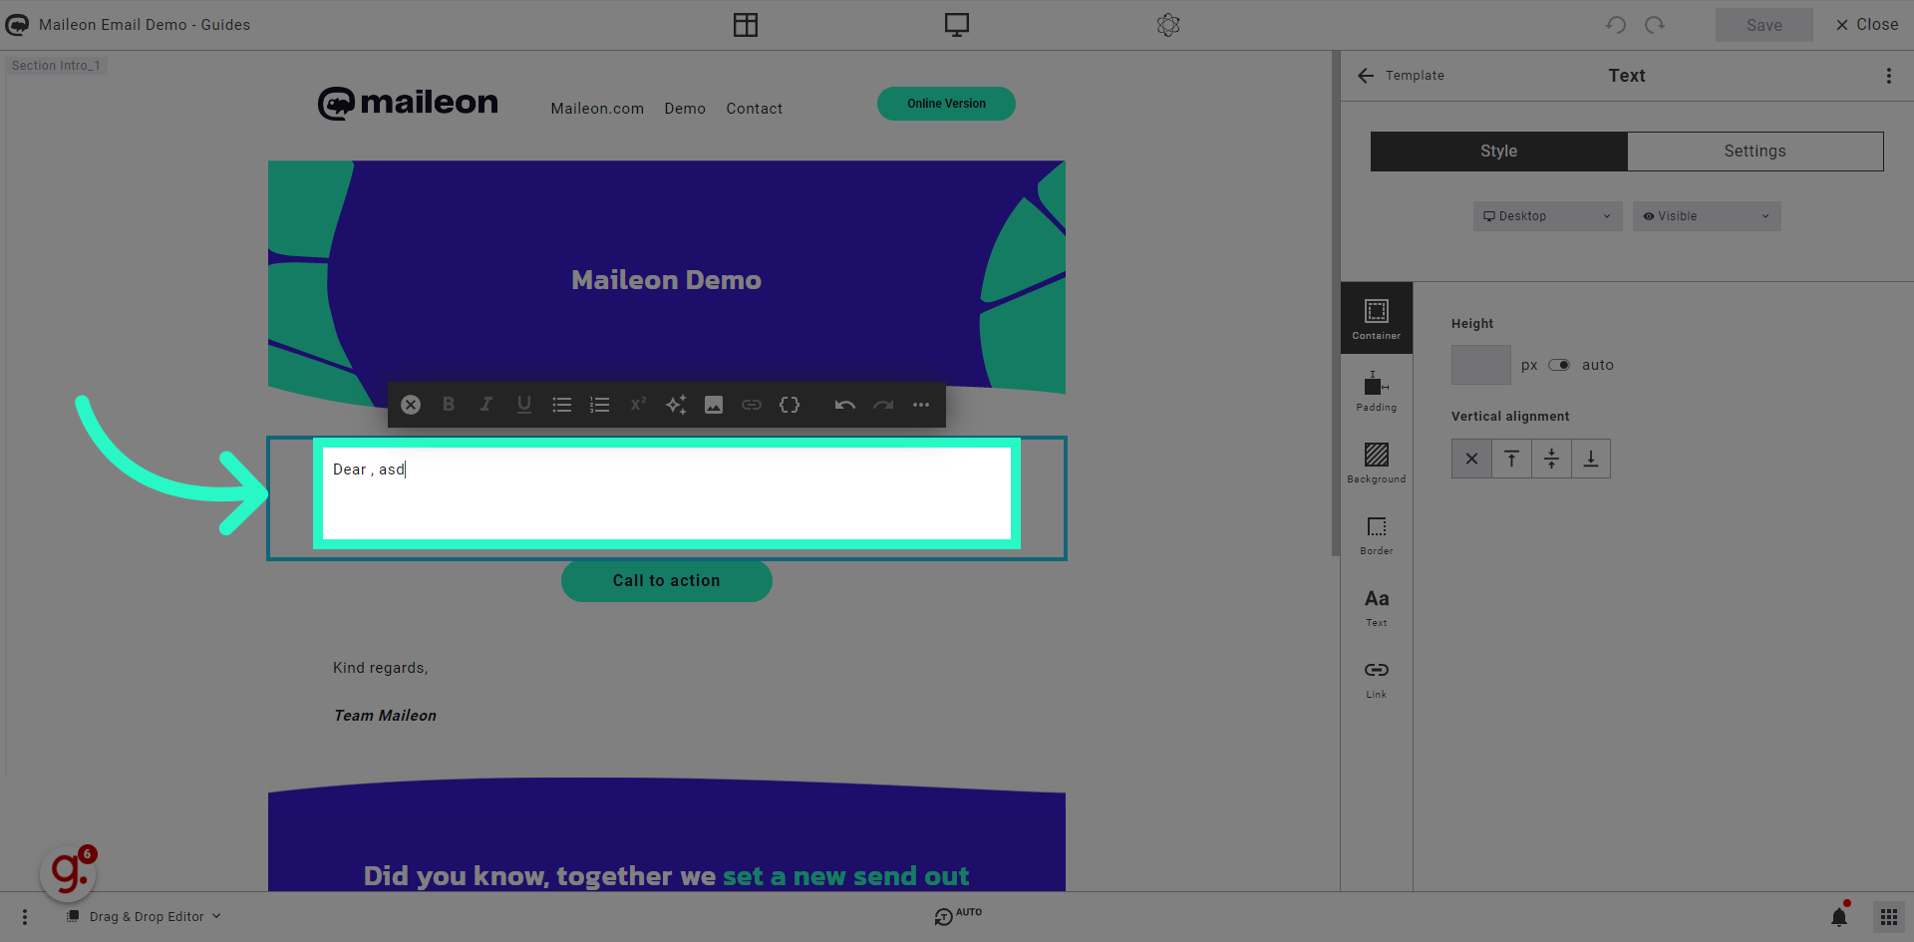Open the red 'g' help widget with badge 6

[x=70, y=872]
